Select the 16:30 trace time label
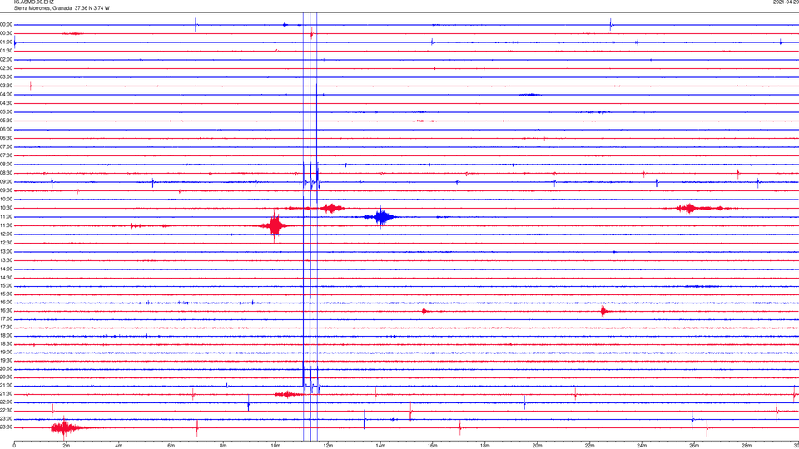 (x=6, y=310)
